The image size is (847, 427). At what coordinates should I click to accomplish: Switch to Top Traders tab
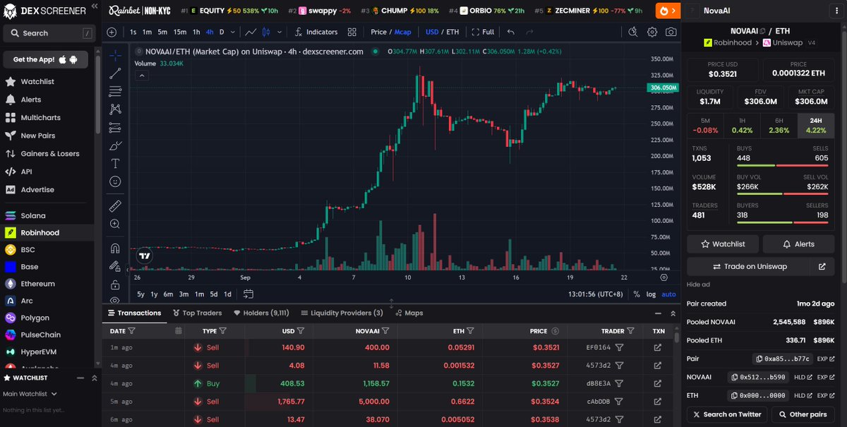click(x=197, y=313)
